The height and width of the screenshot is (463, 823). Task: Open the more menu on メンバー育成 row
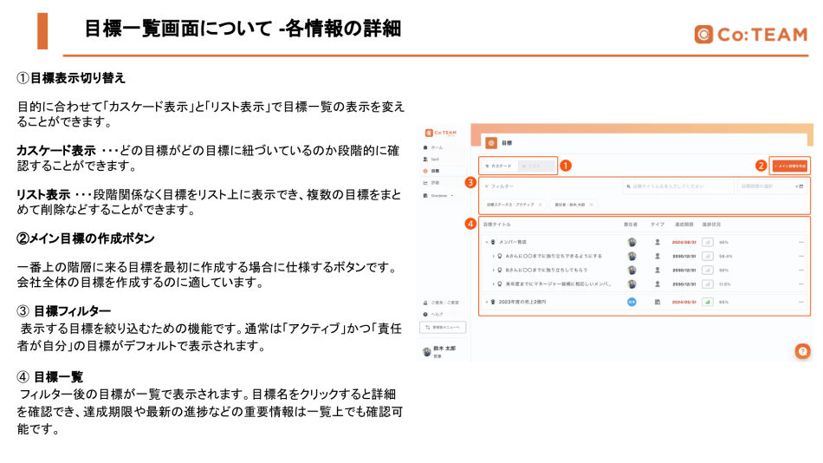(x=801, y=242)
